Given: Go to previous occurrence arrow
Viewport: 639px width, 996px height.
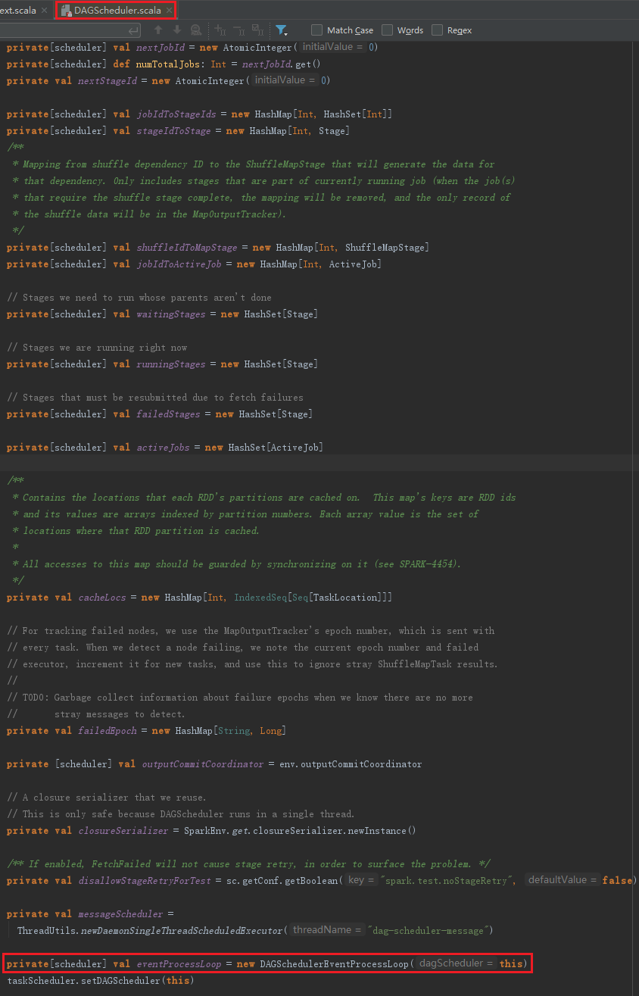Looking at the screenshot, I should click(x=158, y=30).
